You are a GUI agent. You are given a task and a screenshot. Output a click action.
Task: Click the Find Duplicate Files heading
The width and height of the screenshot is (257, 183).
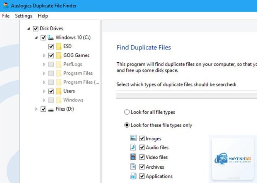(144, 48)
